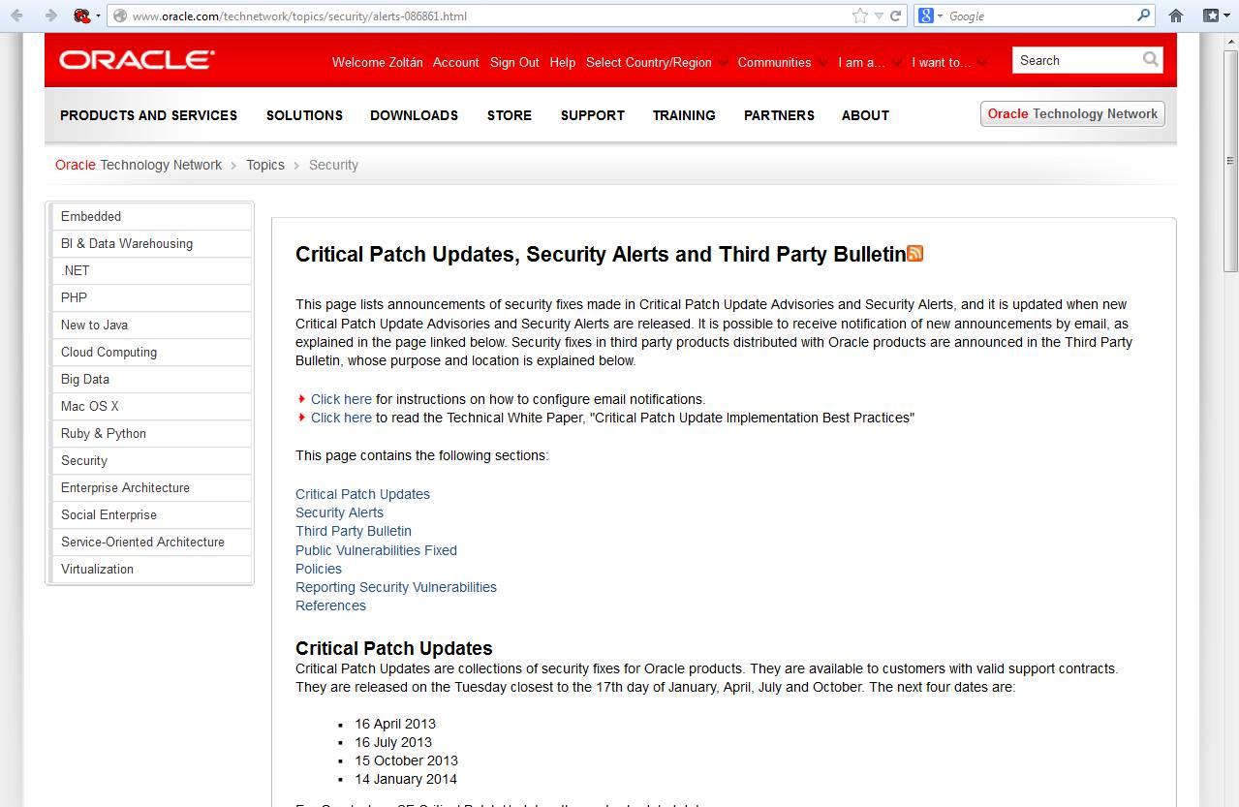The image size is (1239, 807).
Task: Click the Oracle Technology Network button
Action: tap(1072, 113)
